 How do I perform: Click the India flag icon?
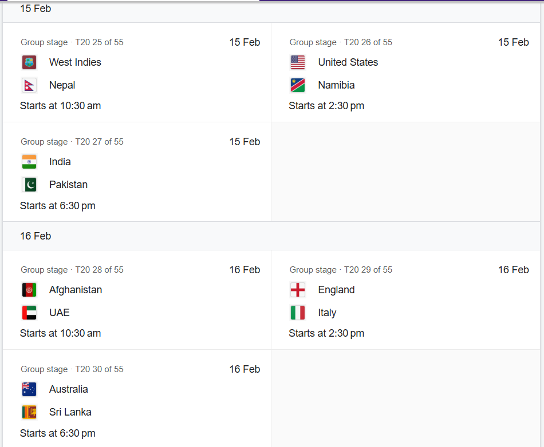[29, 162]
